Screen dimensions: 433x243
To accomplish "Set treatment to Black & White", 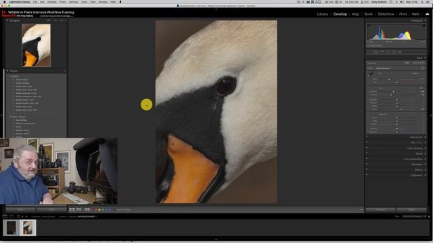I will pos(419,63).
